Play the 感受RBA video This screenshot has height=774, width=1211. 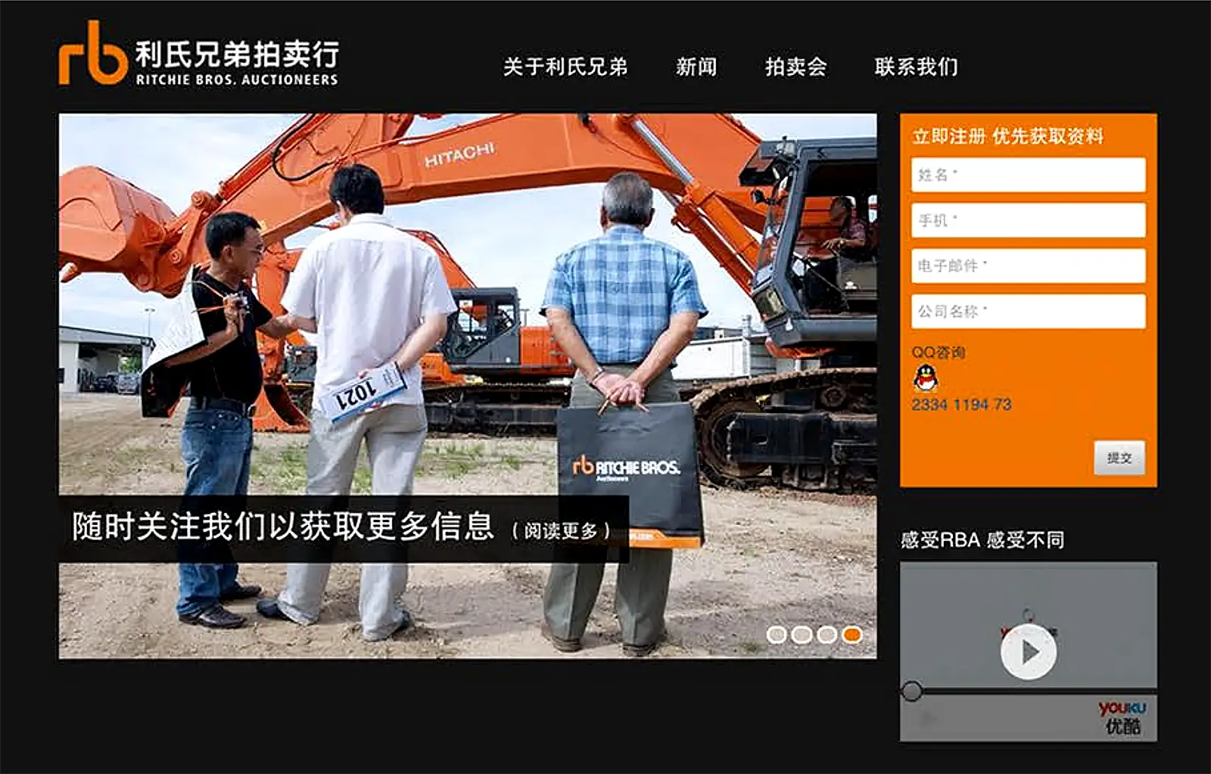click(1028, 651)
